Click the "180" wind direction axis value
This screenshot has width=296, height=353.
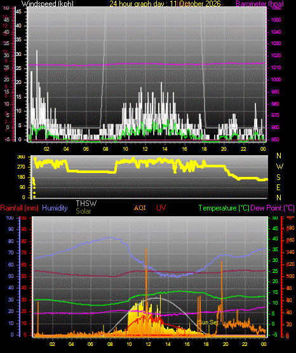(21, 177)
